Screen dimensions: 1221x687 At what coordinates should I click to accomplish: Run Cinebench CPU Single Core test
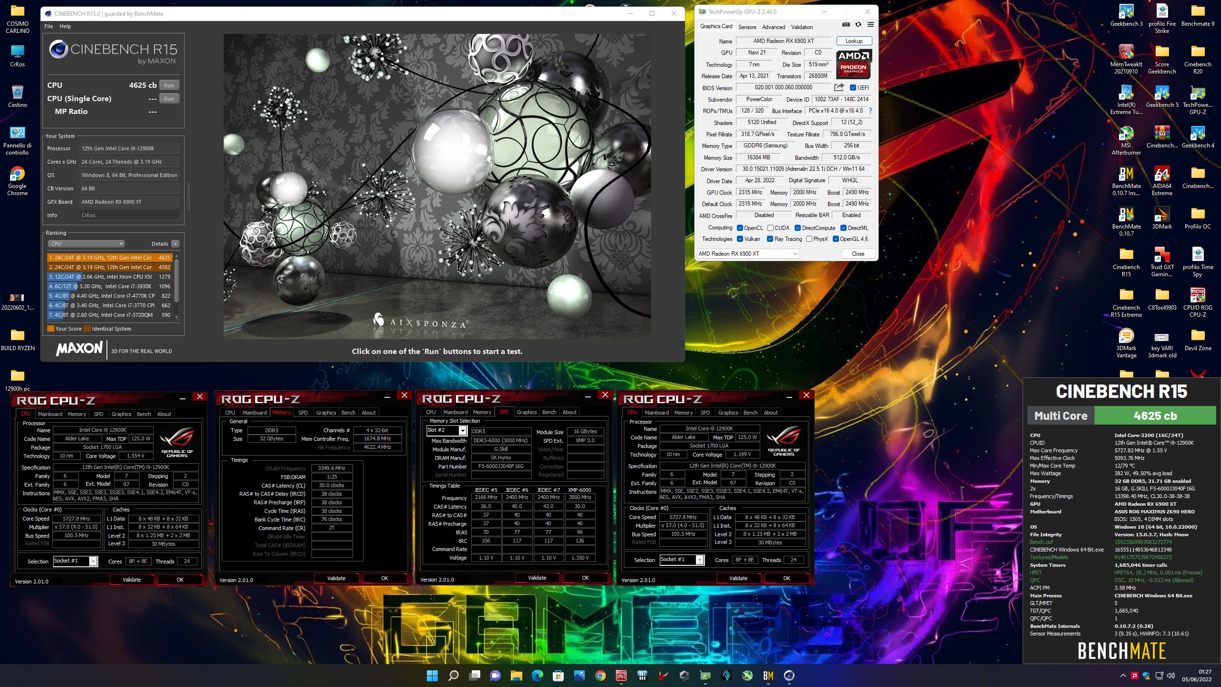click(x=169, y=99)
